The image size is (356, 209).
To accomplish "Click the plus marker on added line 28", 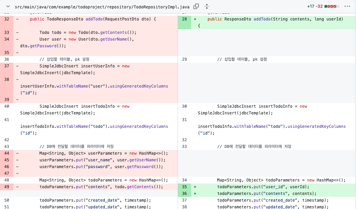I will point(194,19).
